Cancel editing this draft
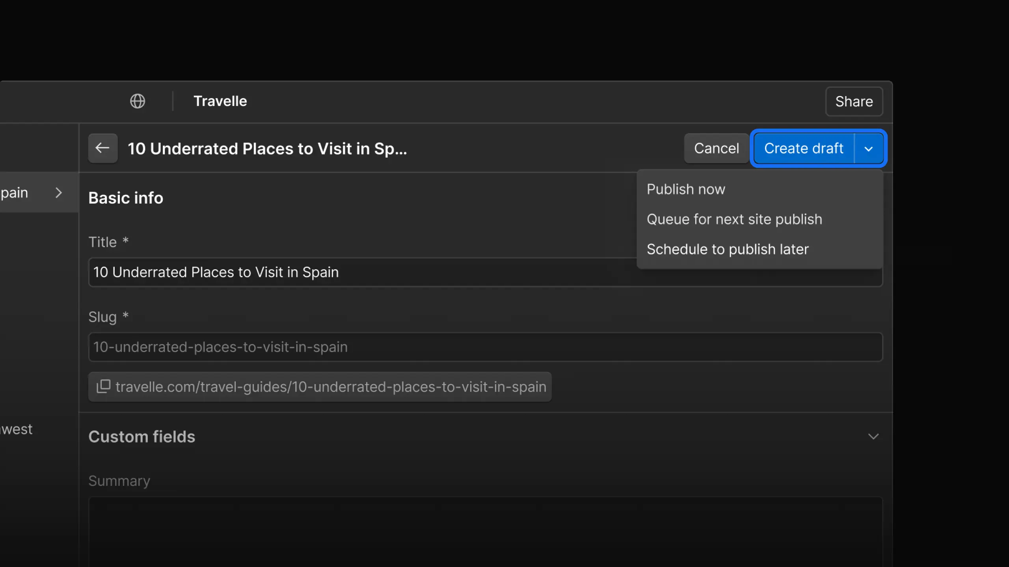 point(716,148)
